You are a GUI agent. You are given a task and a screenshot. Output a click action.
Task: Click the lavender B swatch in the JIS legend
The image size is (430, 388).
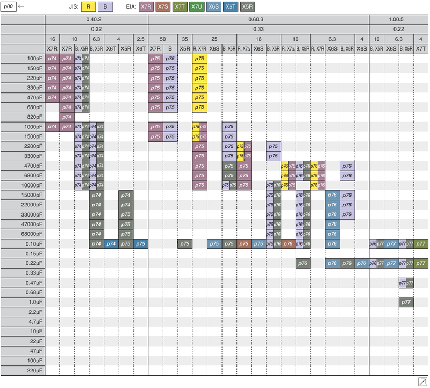pos(105,6)
